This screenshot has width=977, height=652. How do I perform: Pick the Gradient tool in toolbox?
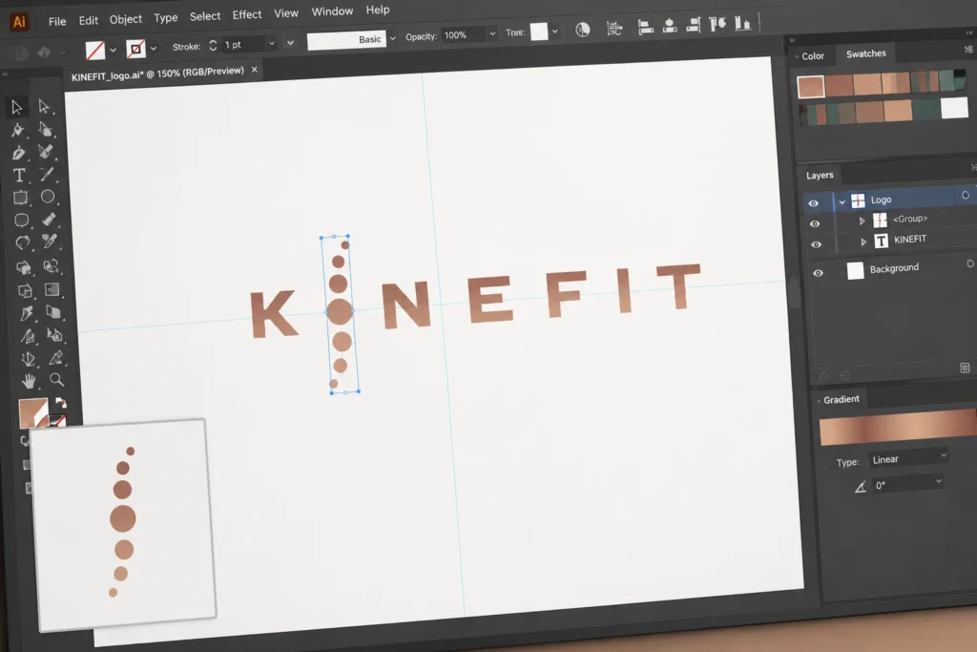click(x=52, y=290)
